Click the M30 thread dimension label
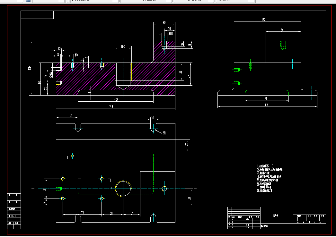 click(x=123, y=47)
